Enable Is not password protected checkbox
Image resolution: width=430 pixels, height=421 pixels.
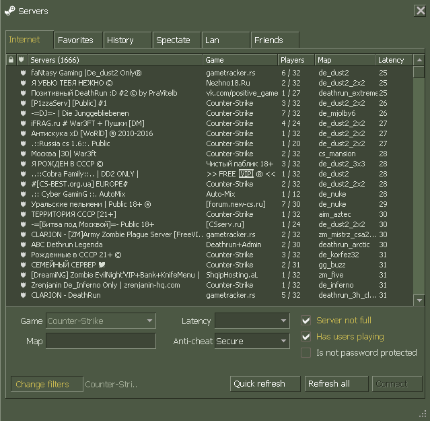(306, 353)
